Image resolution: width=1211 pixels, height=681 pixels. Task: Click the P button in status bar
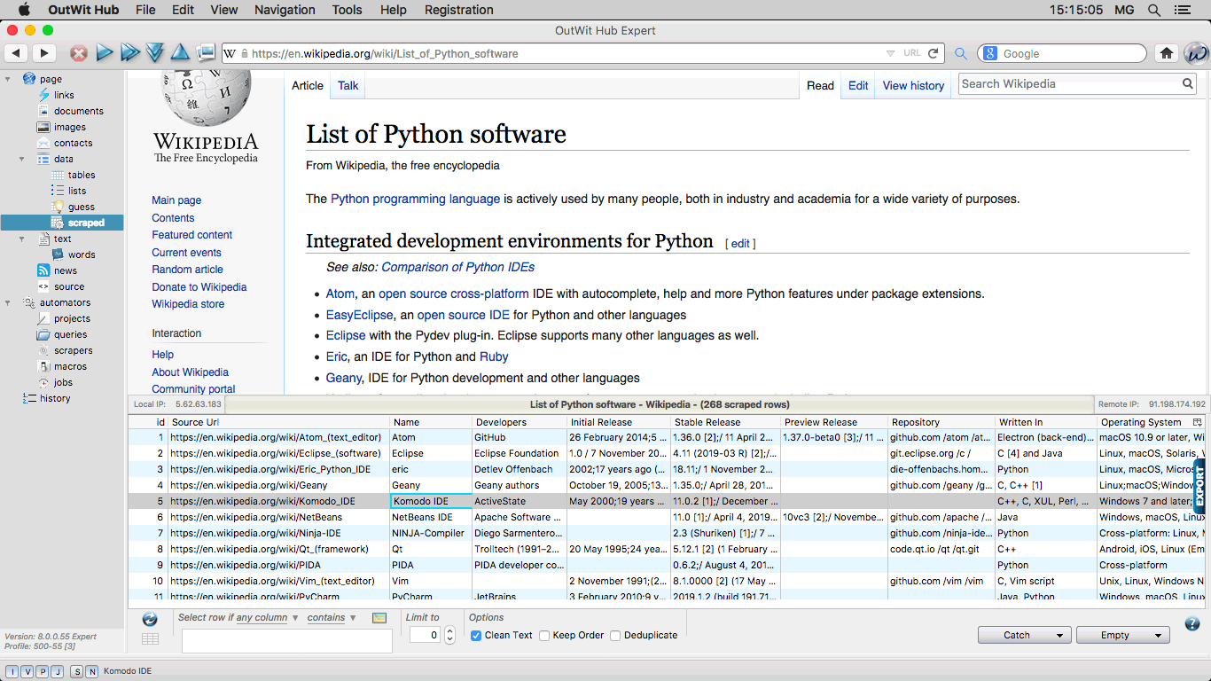pos(43,671)
